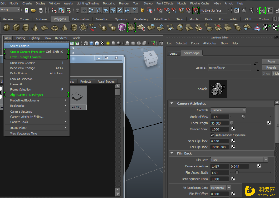279x198 pixels.
Task: Open Camera Attribute Editor menu entry
Action: pos(36,117)
